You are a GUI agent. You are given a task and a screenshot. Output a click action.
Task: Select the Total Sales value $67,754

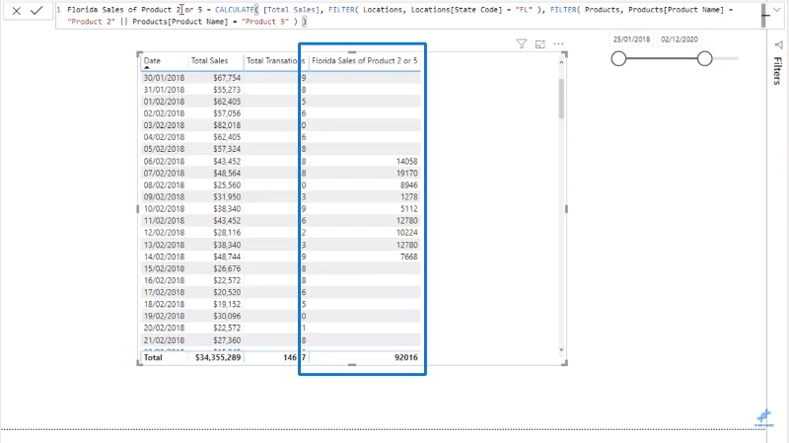pos(227,78)
